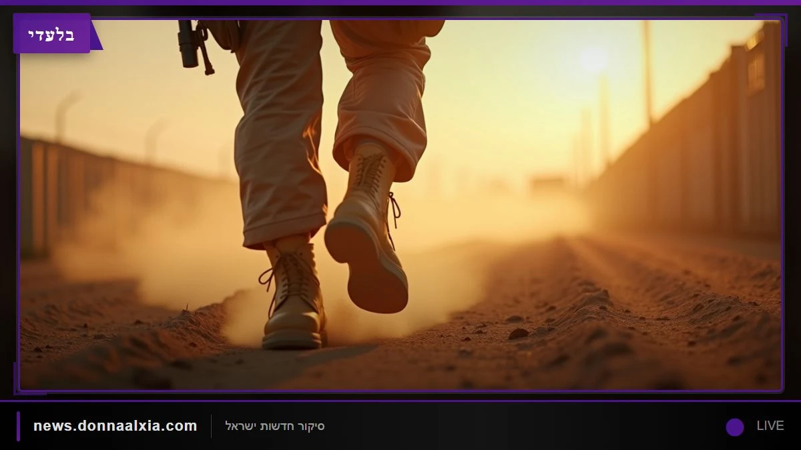801x450 pixels.
Task: Open the news.donnaalxia.com link
Action: tap(115, 426)
